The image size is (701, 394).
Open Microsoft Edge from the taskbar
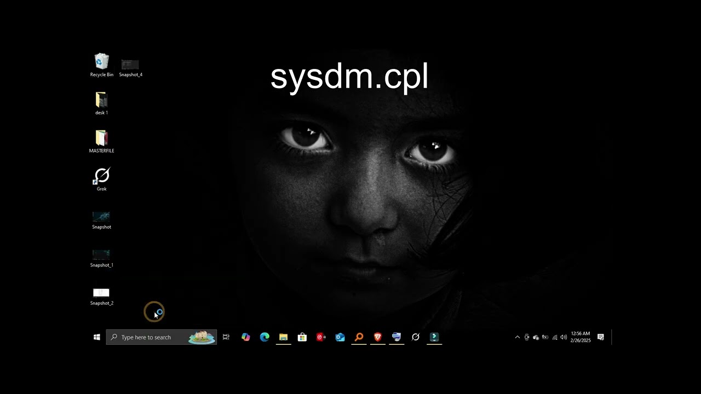(265, 337)
